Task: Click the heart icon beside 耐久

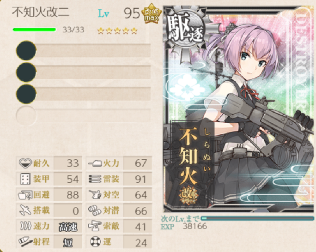Action: 25,162
